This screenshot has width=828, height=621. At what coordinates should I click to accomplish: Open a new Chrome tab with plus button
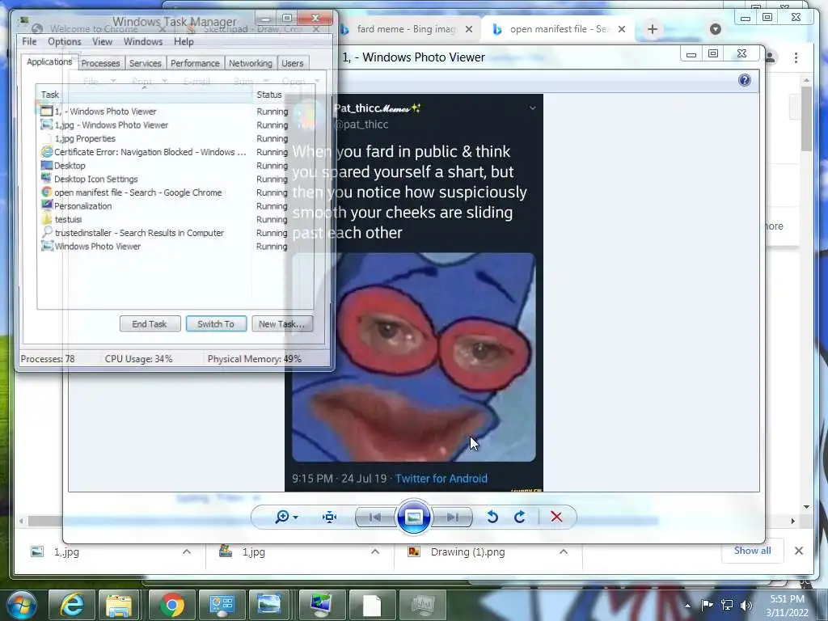coord(653,29)
